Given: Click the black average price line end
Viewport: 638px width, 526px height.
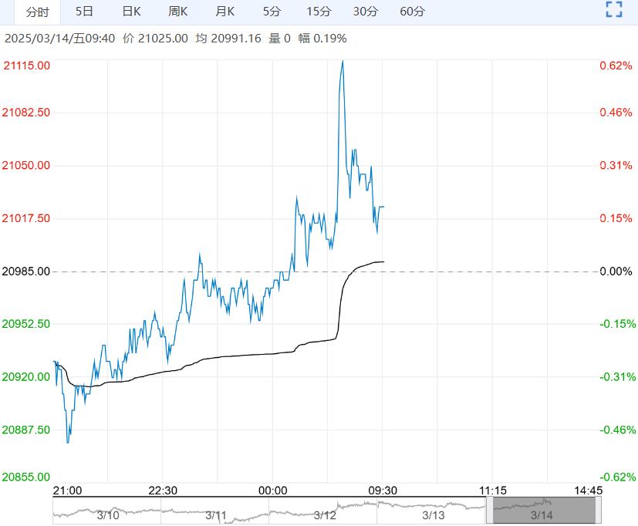Looking at the screenshot, I should point(383,261).
